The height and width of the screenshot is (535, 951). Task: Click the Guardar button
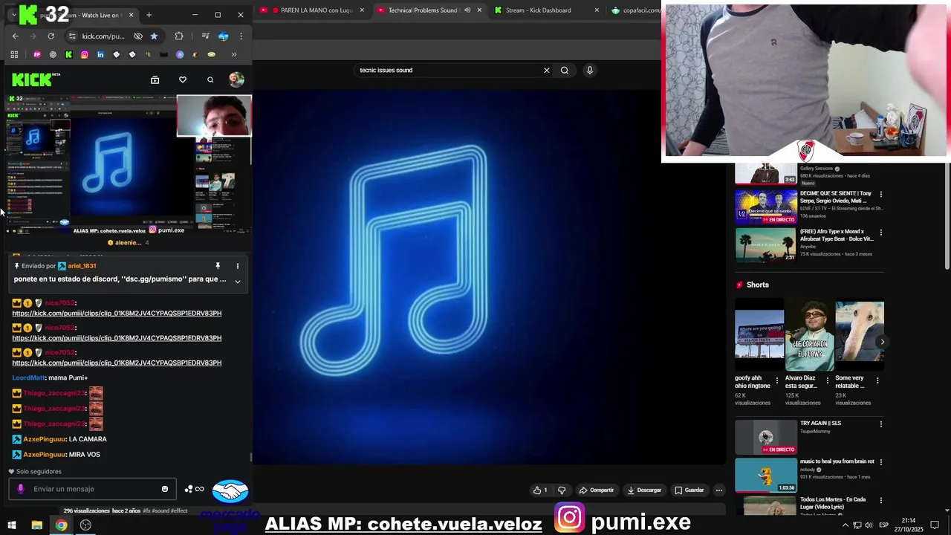point(689,490)
